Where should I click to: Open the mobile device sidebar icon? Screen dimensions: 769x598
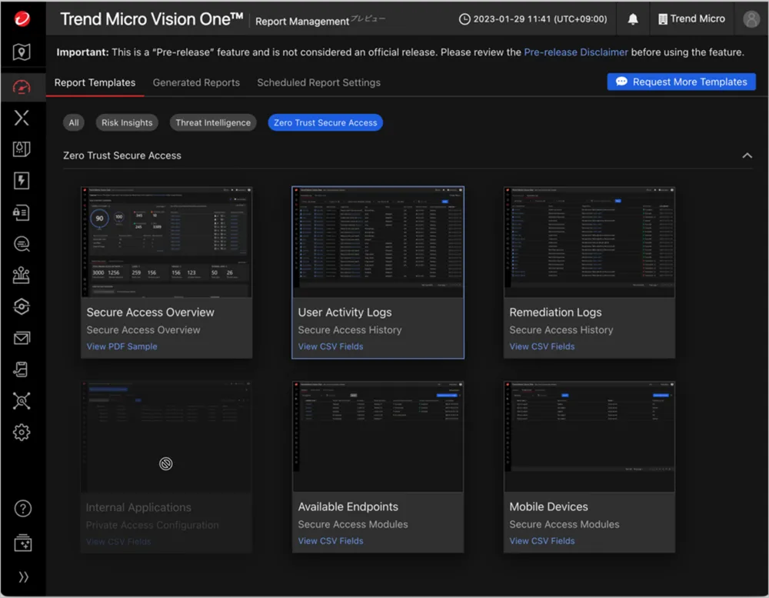(x=22, y=370)
